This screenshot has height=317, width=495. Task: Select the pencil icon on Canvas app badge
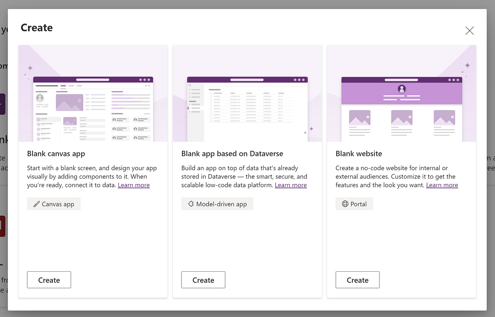36,203
